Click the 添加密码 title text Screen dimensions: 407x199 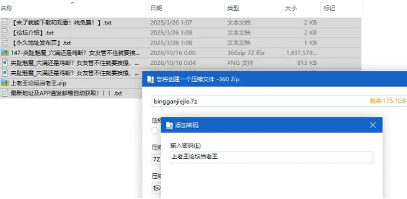187,126
